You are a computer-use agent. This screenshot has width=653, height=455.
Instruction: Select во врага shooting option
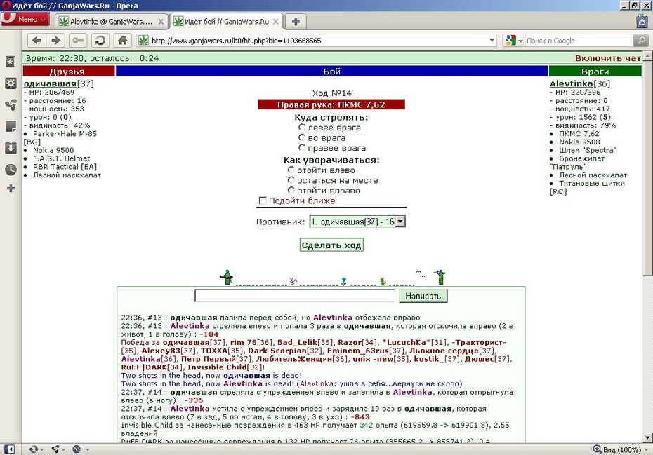coord(302,137)
